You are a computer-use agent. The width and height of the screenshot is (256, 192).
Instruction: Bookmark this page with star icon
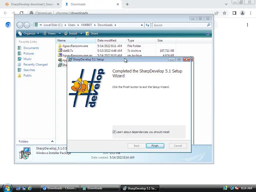coord(225,13)
